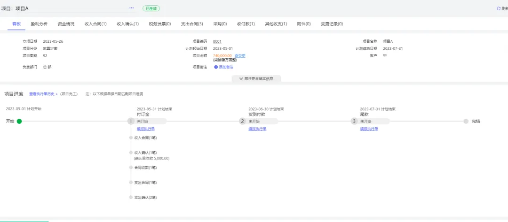508x222 pixels.
Task: Open 查看执行单历史 link
Action: (42, 94)
